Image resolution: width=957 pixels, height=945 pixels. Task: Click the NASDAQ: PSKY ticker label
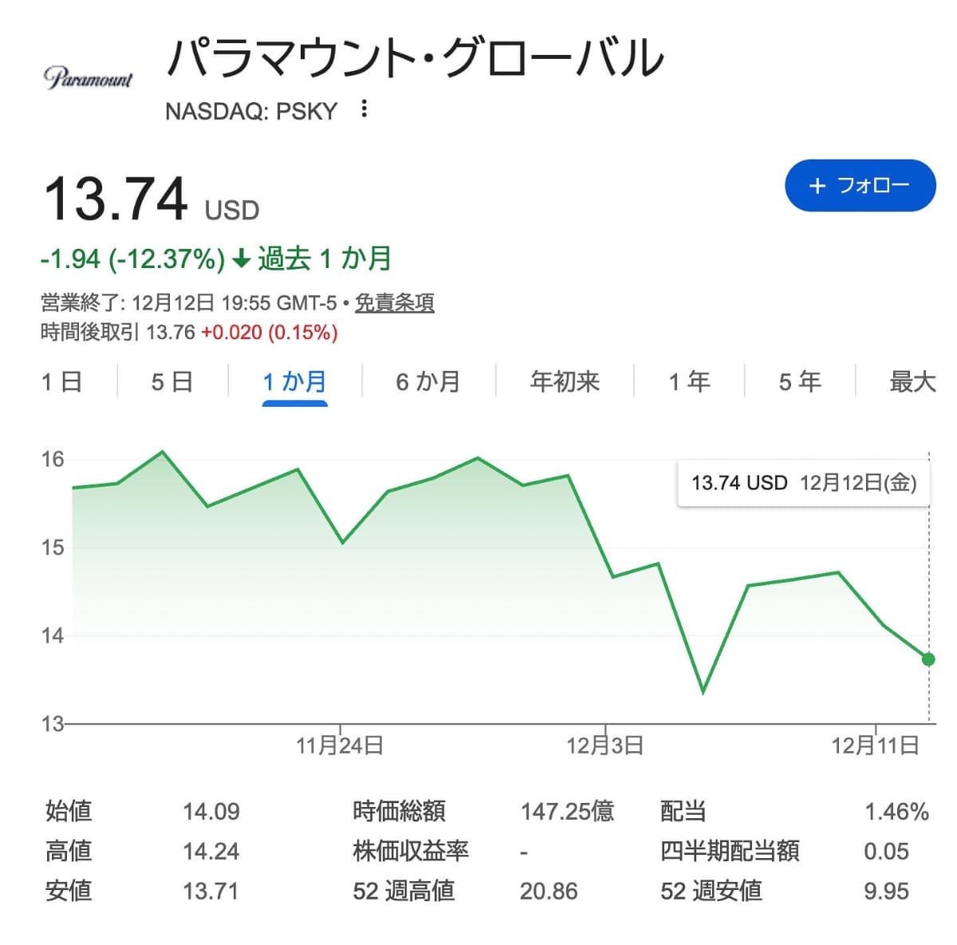click(x=251, y=111)
